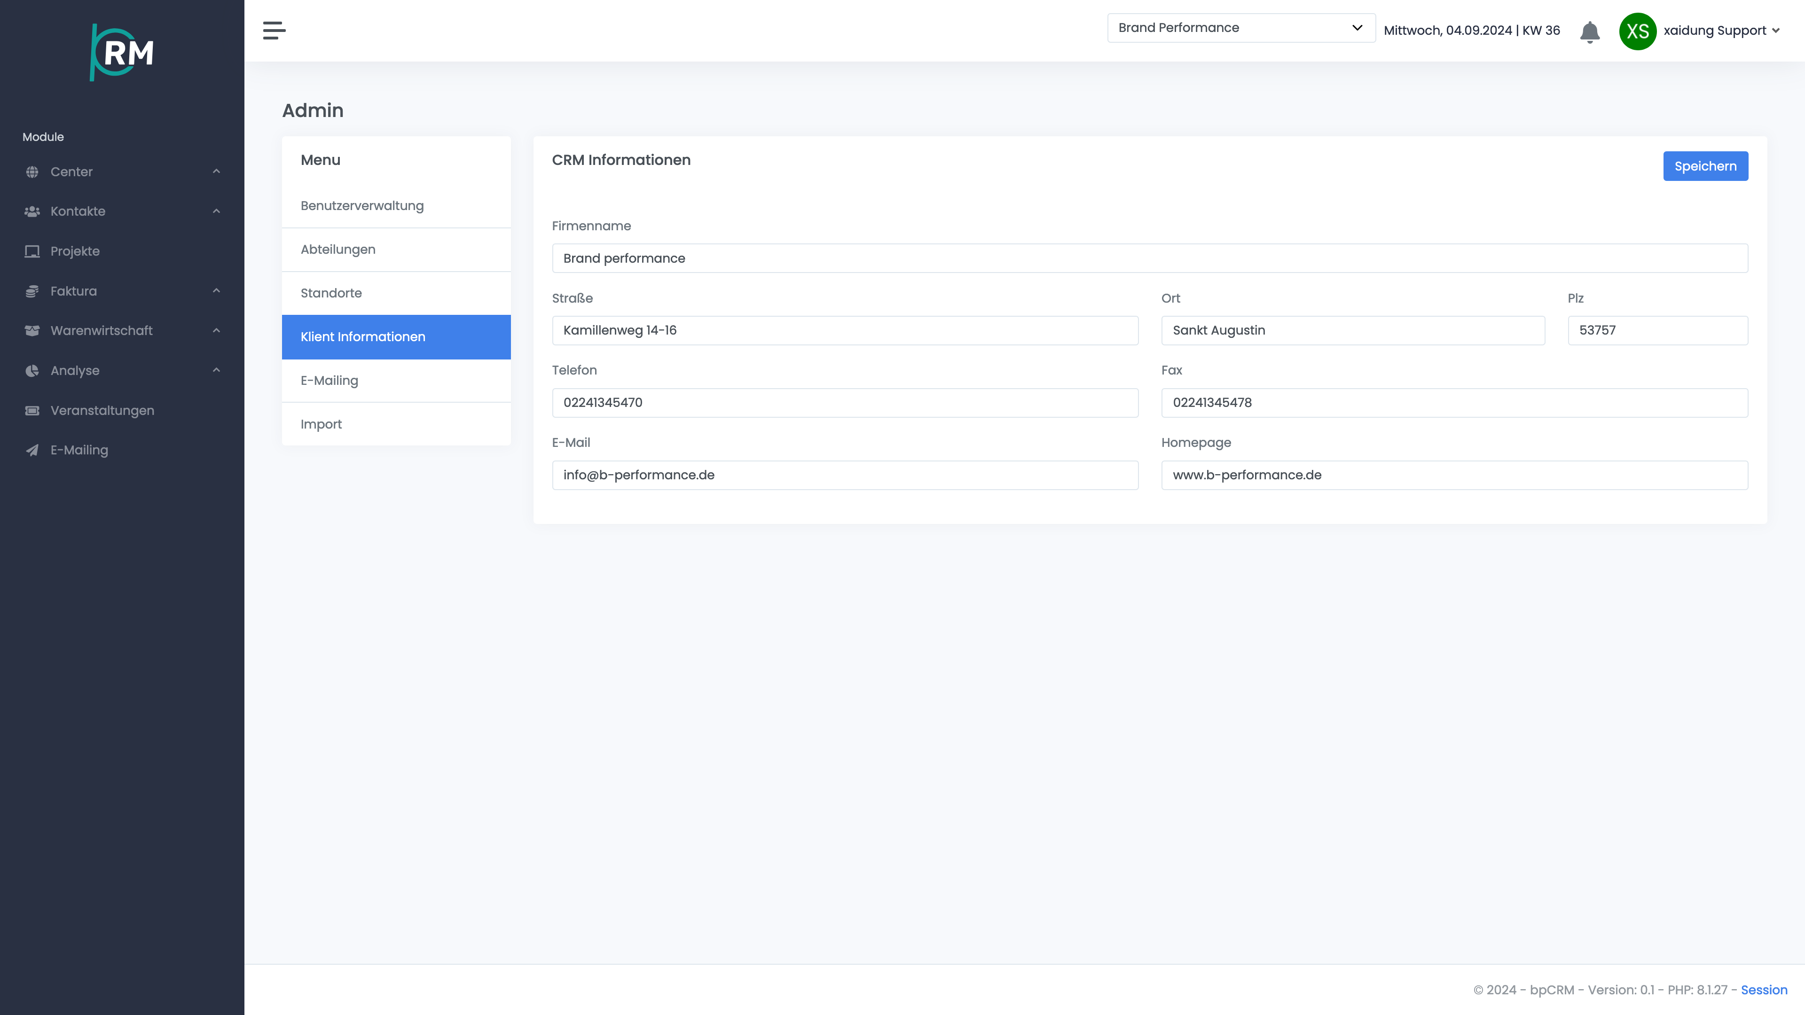Viewport: 1805px width, 1015px height.
Task: Click the Speichern button
Action: click(1705, 166)
